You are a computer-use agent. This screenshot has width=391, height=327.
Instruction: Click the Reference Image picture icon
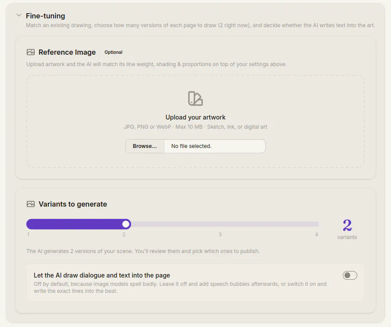[31, 52]
